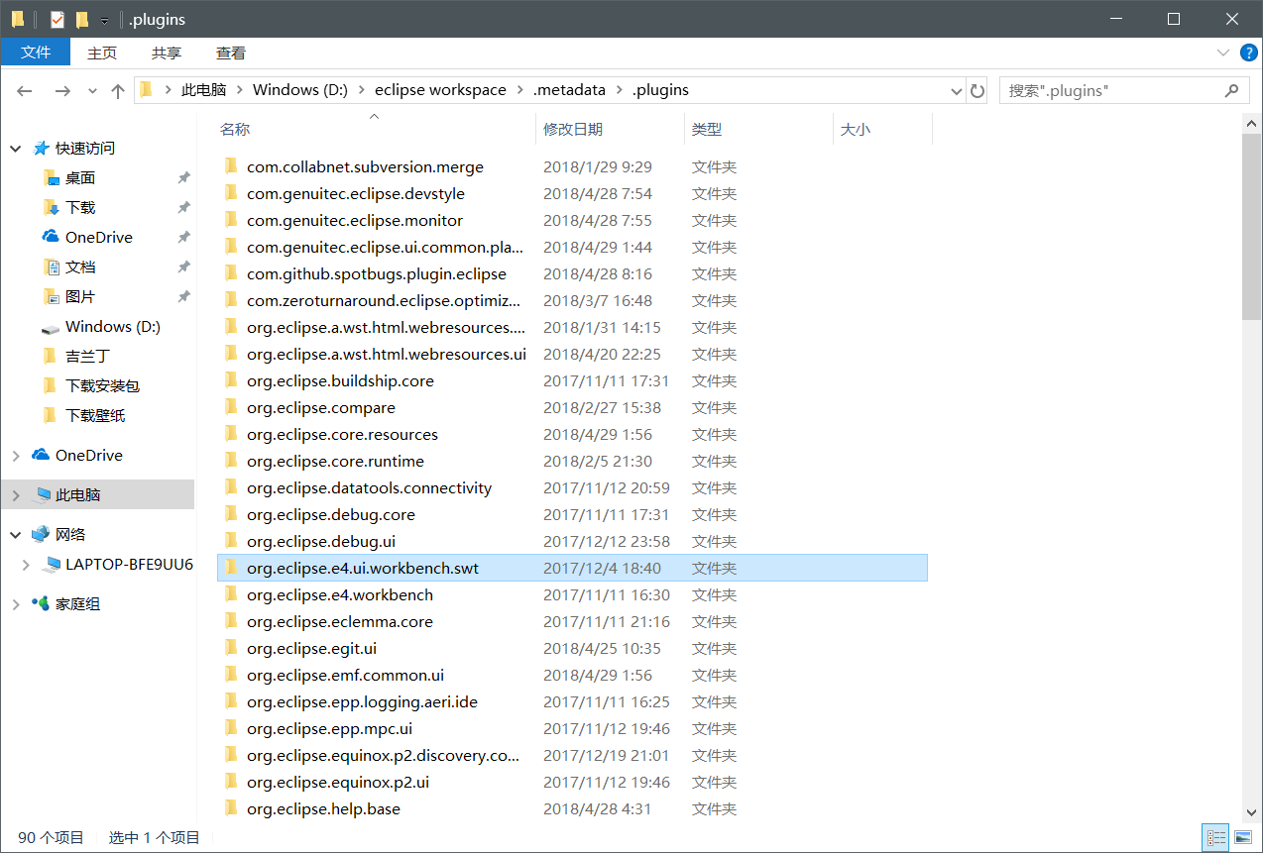Image resolution: width=1263 pixels, height=853 pixels.
Task: Click the New Folder quick access icon
Action: pyautogui.click(x=82, y=19)
